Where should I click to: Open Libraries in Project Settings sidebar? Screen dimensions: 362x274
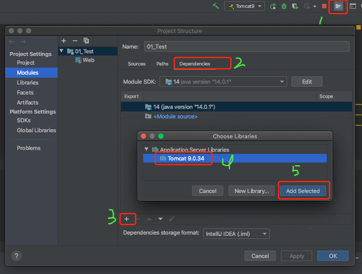[x=27, y=82]
